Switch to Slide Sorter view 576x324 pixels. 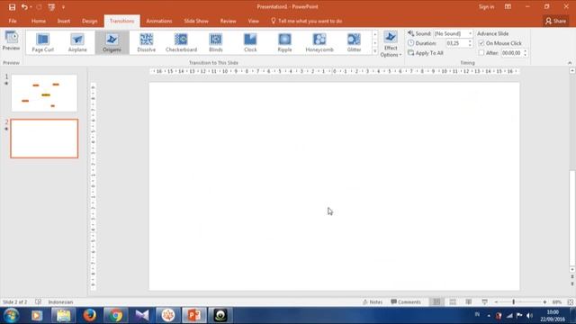point(453,302)
